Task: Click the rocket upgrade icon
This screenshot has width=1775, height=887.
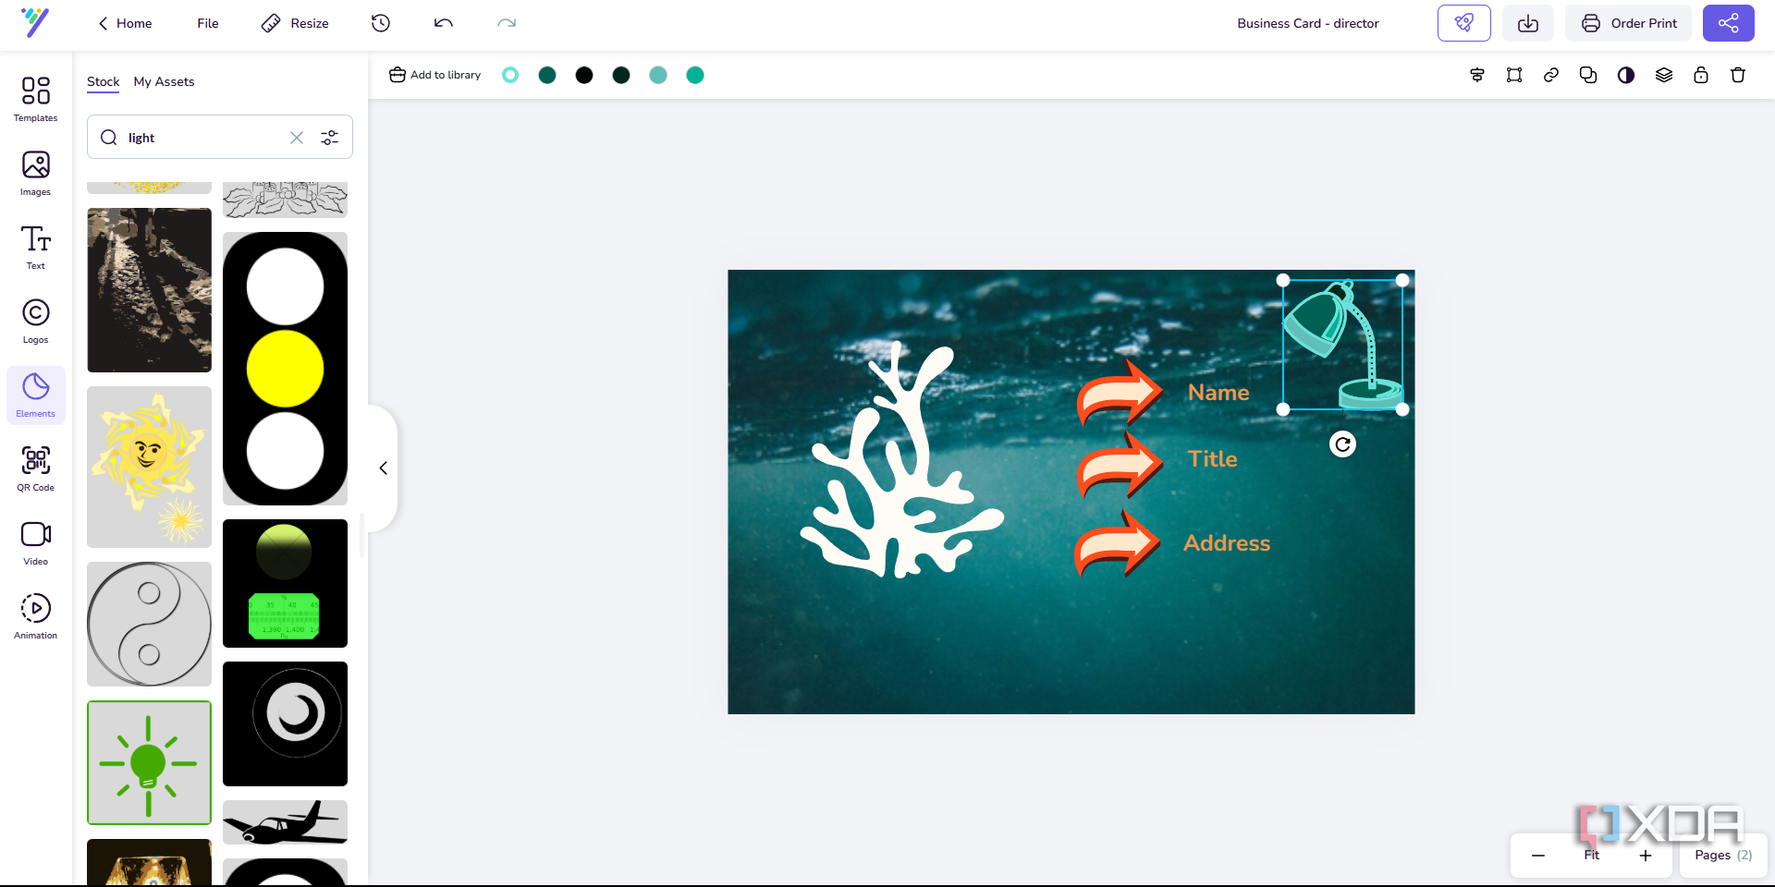Action: tap(1464, 23)
